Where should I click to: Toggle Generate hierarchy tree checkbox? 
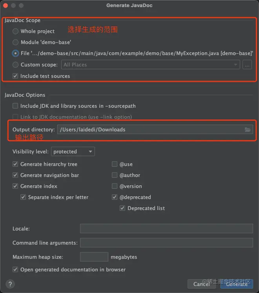click(x=16, y=164)
